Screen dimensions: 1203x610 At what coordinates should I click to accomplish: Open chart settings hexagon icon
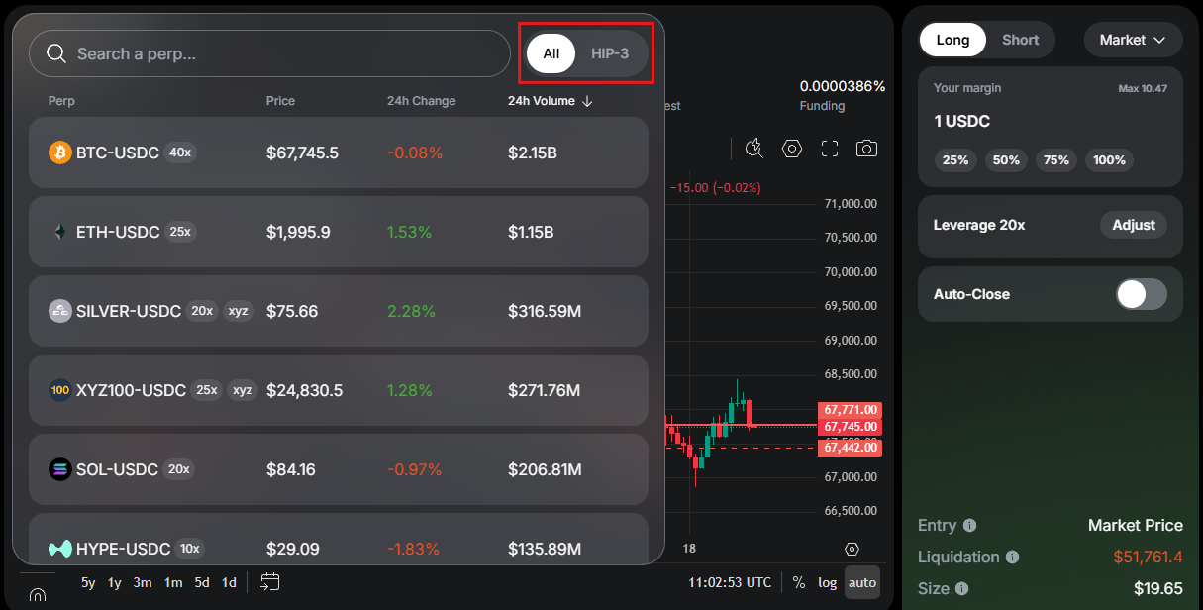[x=792, y=149]
